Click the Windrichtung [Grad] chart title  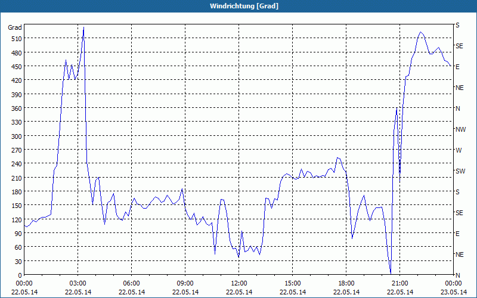click(244, 6)
